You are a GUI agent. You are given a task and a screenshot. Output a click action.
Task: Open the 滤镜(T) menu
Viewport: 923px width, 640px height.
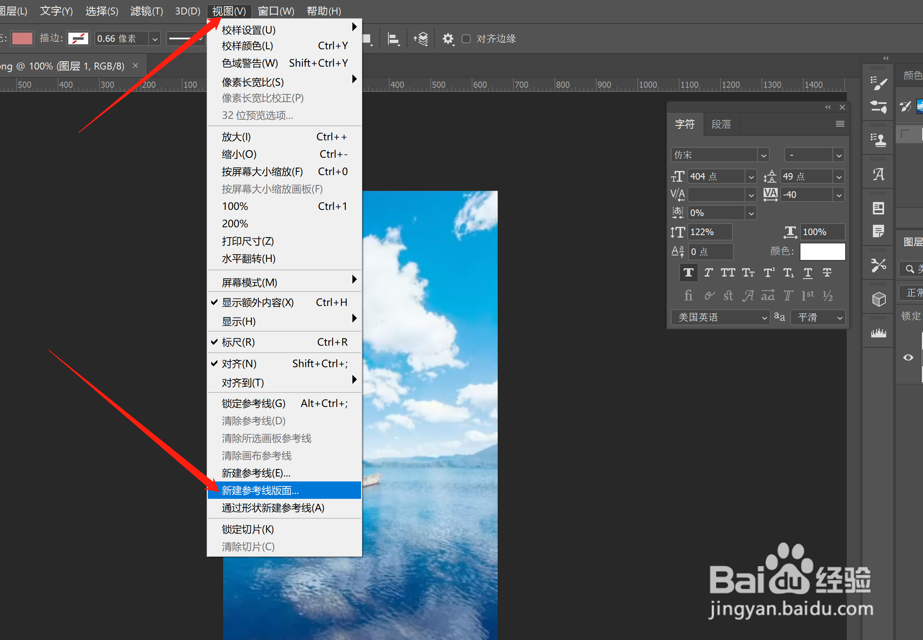[x=147, y=11]
